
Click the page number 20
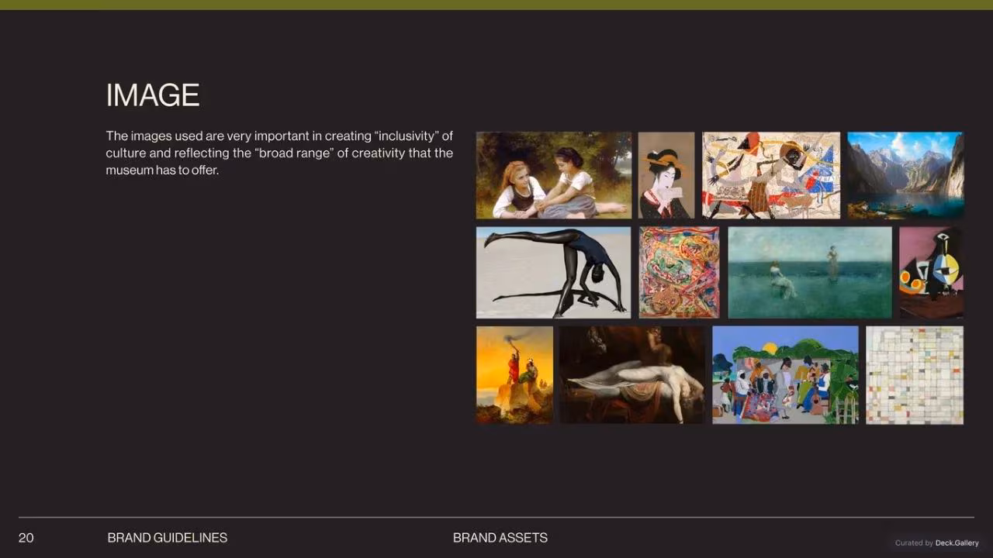point(26,538)
